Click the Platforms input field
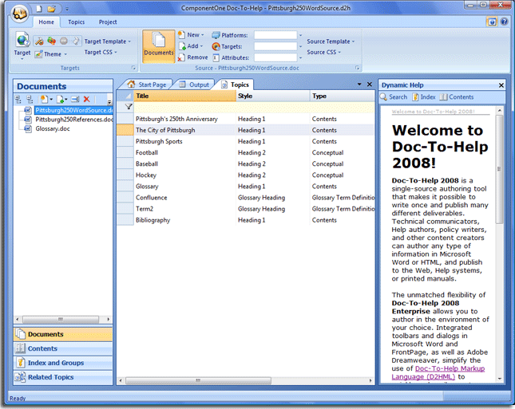515x409 pixels. click(275, 35)
